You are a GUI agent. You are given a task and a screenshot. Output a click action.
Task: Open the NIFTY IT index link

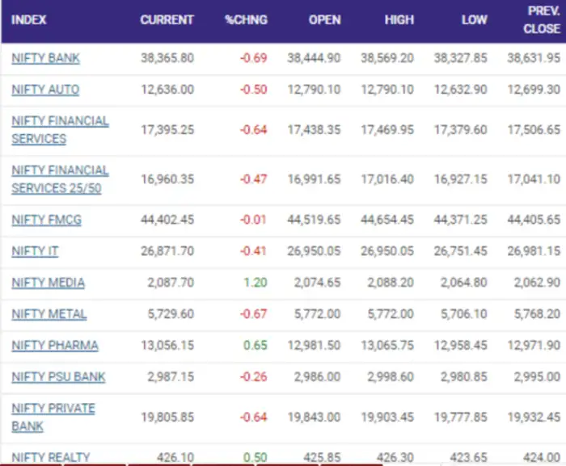(35, 251)
